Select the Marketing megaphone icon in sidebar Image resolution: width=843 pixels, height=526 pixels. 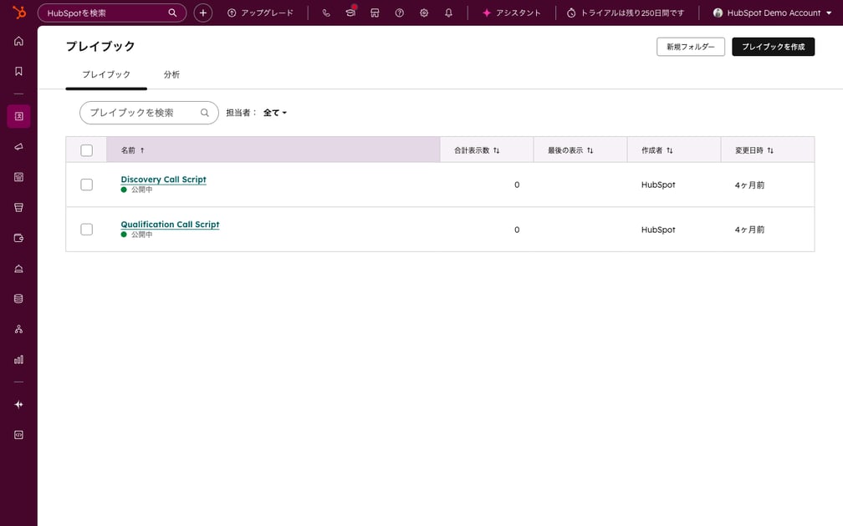[x=18, y=146]
